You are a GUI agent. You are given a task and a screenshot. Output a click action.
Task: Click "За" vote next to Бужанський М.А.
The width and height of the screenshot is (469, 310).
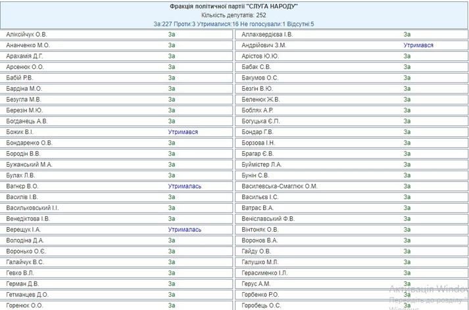point(172,165)
